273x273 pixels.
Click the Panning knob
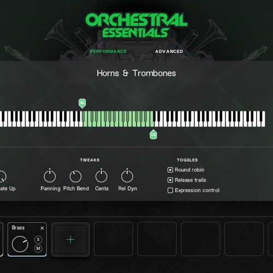coord(50,176)
